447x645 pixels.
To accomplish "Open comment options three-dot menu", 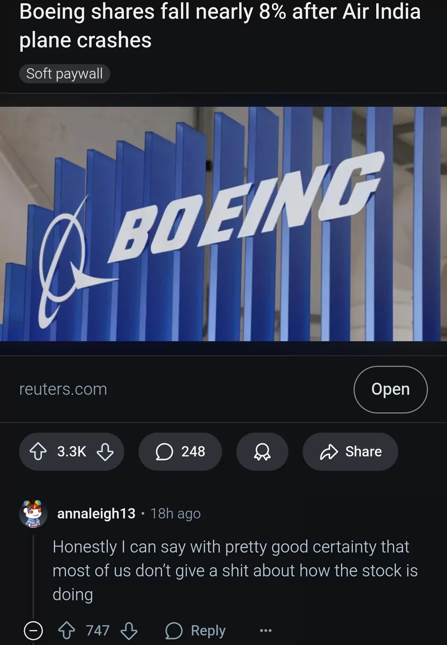I will tap(265, 630).
